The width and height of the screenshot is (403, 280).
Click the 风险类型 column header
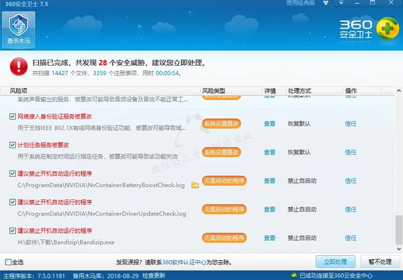(214, 90)
